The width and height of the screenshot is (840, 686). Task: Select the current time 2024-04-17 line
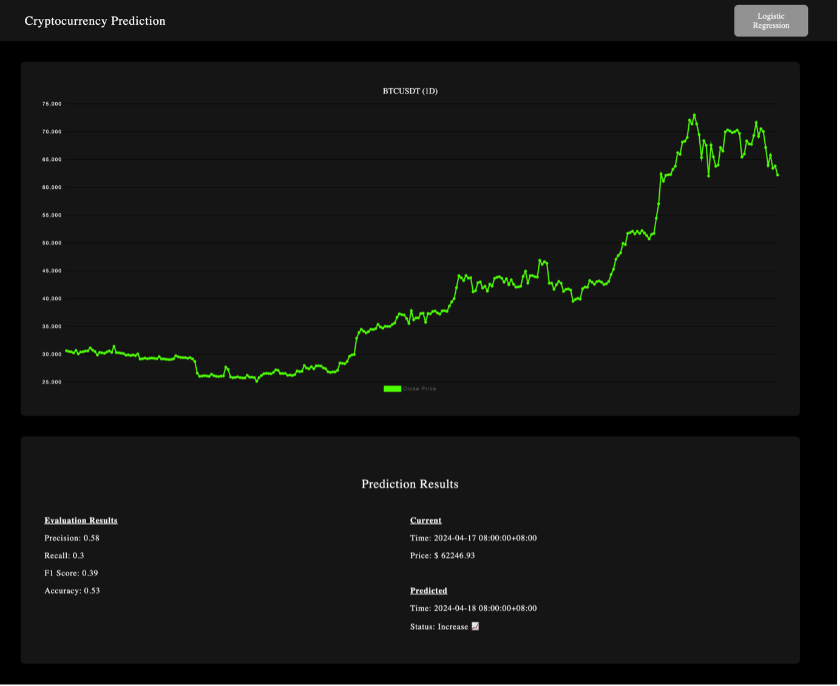[475, 539]
